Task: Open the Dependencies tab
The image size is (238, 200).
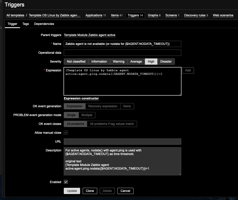Action: (x=44, y=24)
